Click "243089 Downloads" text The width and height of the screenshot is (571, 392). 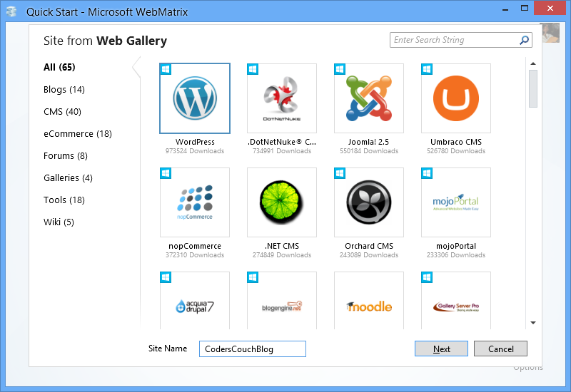[369, 255]
